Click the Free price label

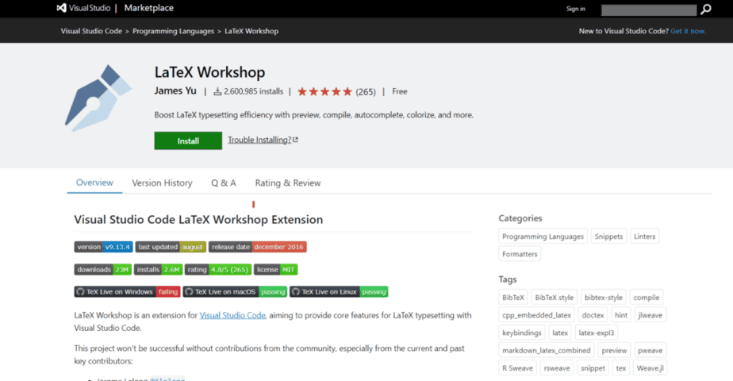[400, 91]
